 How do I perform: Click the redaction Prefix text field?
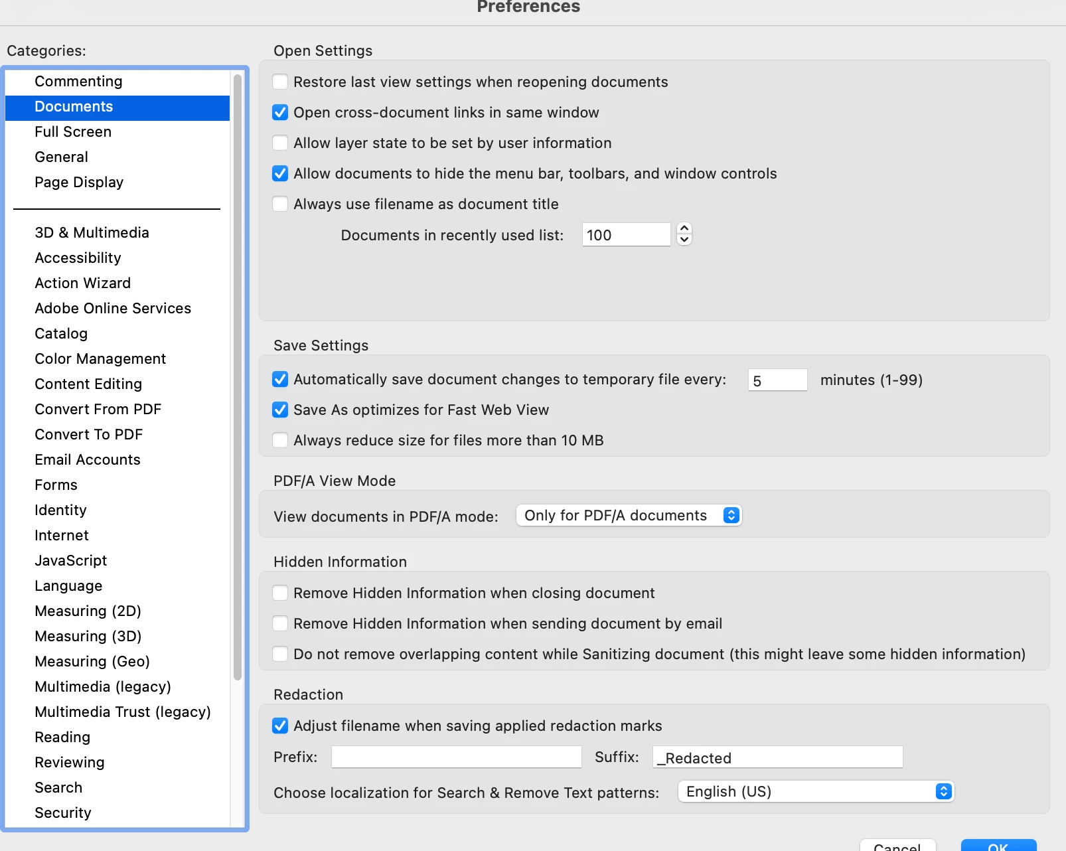(457, 757)
